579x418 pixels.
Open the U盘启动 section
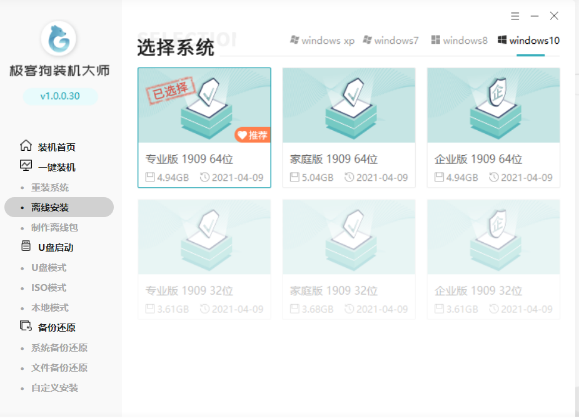tap(56, 247)
